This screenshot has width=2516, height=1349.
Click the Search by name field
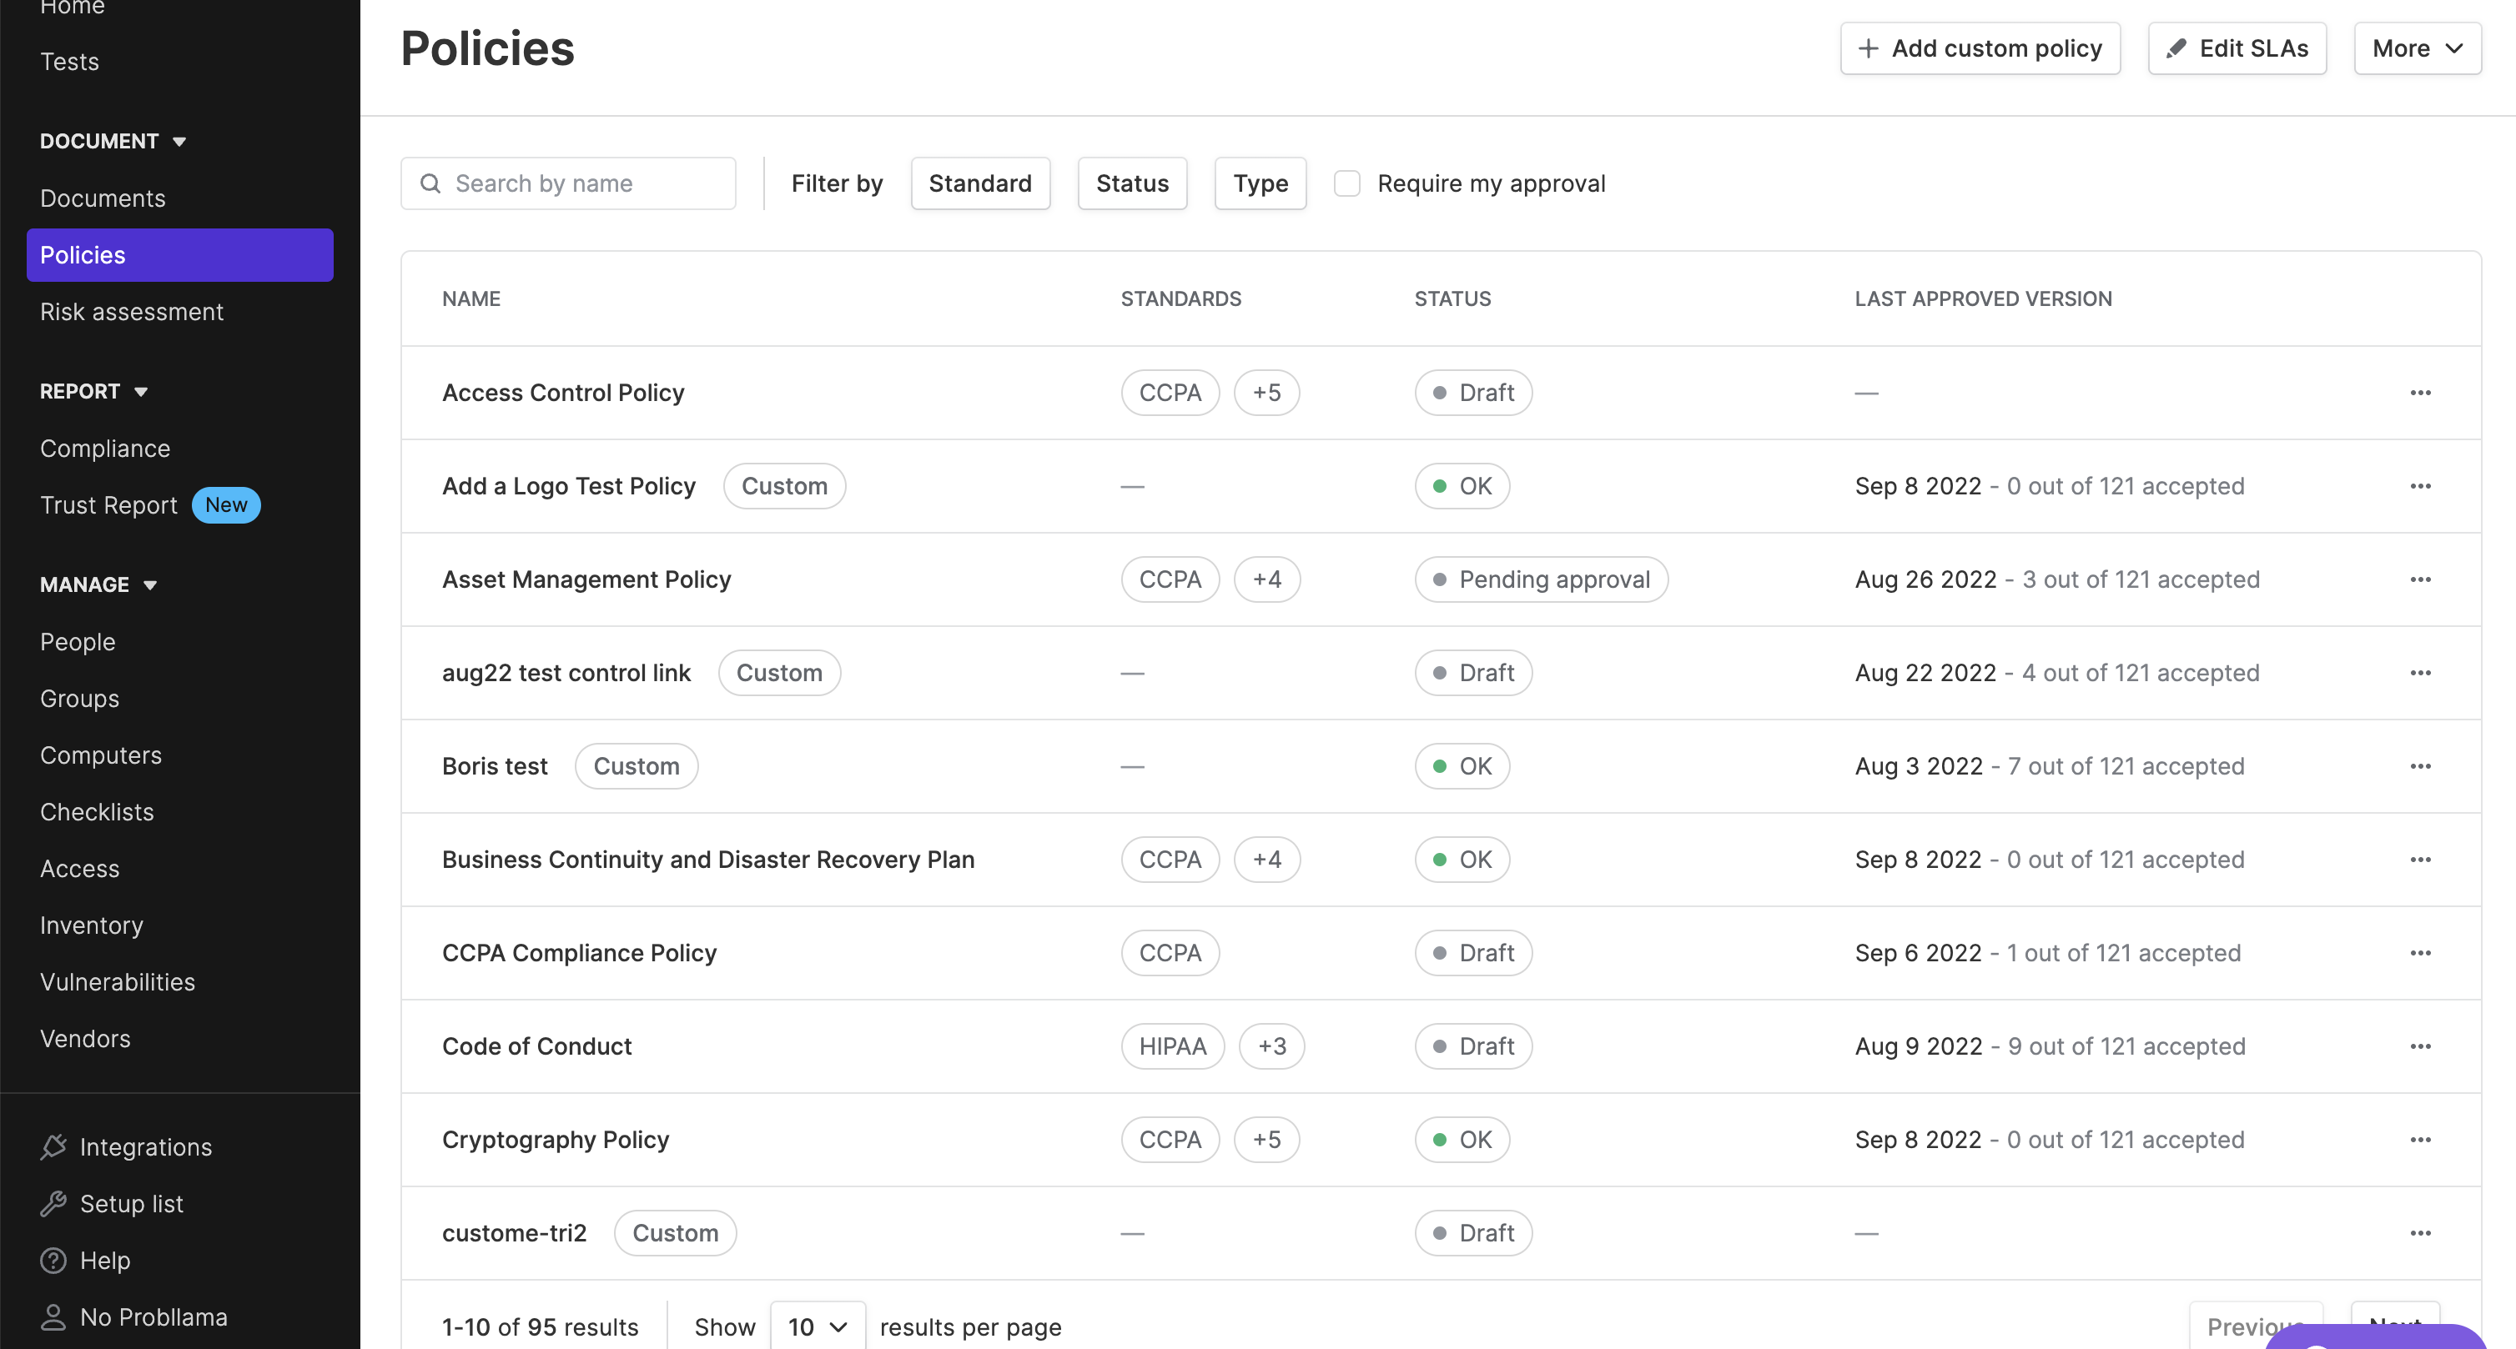pos(567,183)
